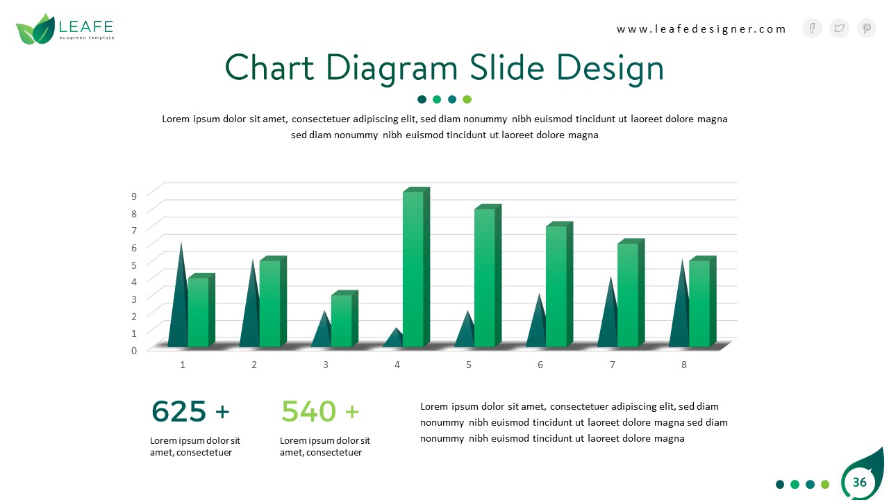Select the green bar in category 6
Screen dimensions: 889x500
tap(559, 285)
